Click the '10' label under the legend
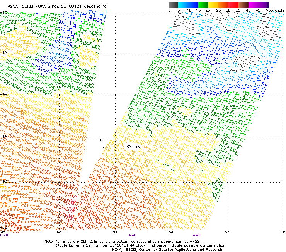 (x=189, y=10)
